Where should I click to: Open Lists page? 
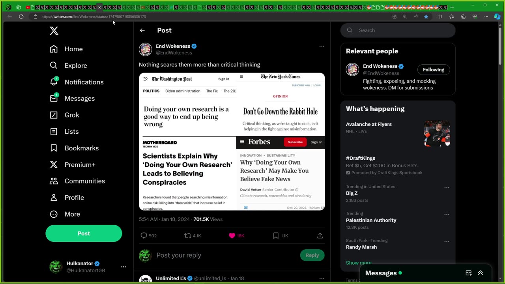coord(64,132)
